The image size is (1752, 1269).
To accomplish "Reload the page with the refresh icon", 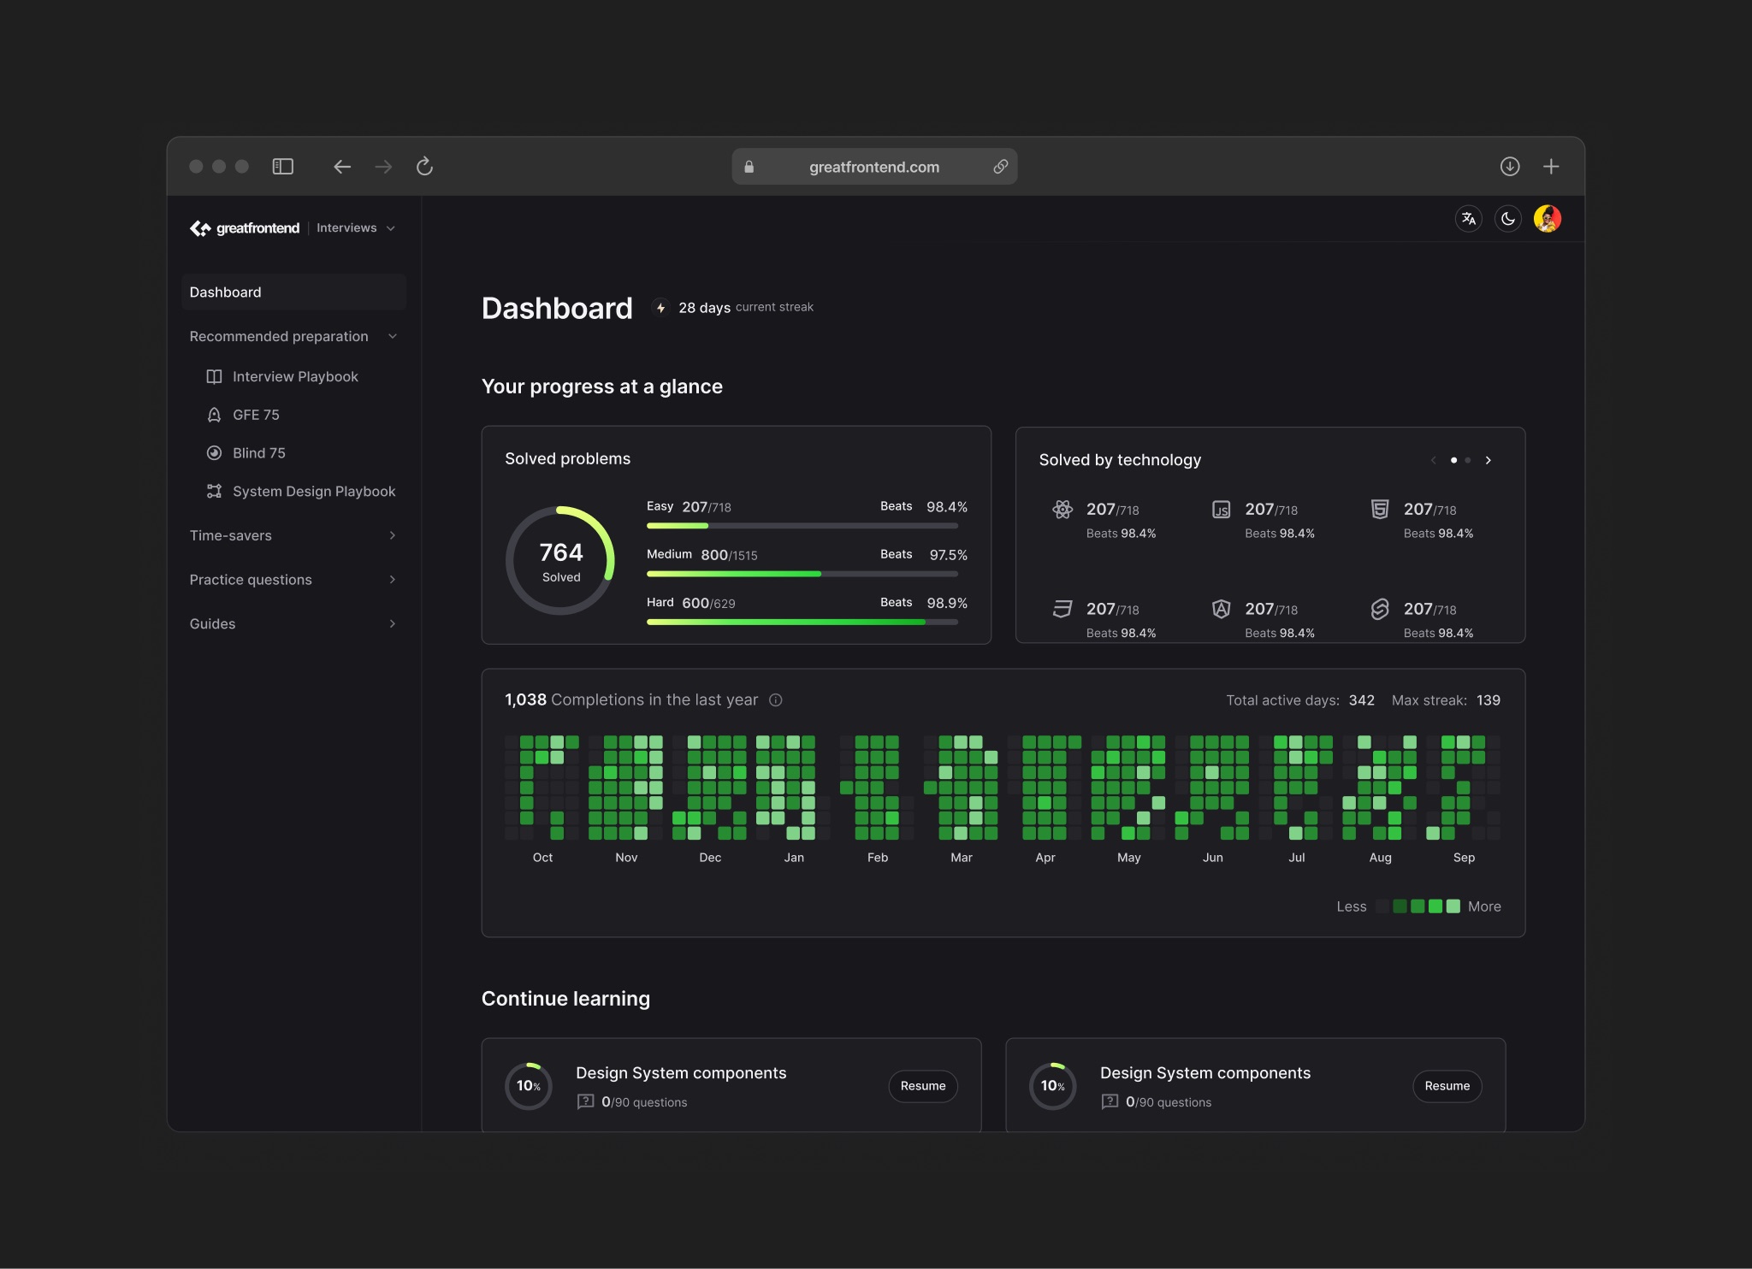I will [424, 166].
